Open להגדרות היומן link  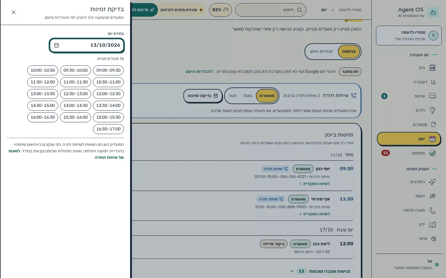click(199, 72)
